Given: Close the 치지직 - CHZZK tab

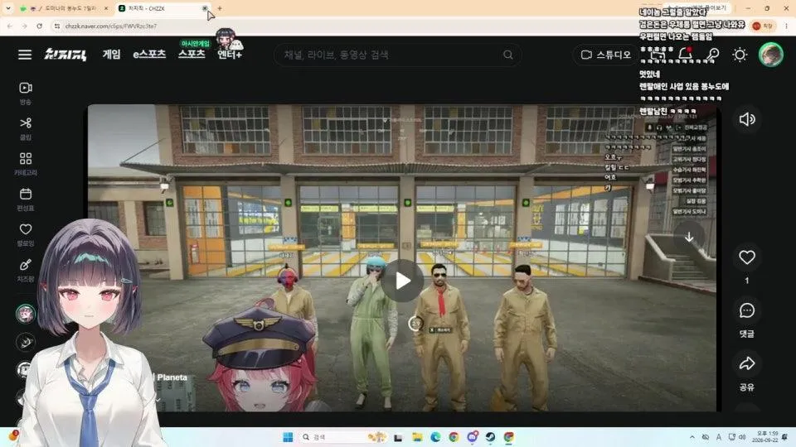Looking at the screenshot, I should click(x=205, y=8).
